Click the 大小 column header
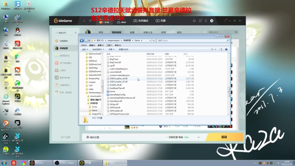The height and width of the screenshot is (166, 295). (185, 54)
